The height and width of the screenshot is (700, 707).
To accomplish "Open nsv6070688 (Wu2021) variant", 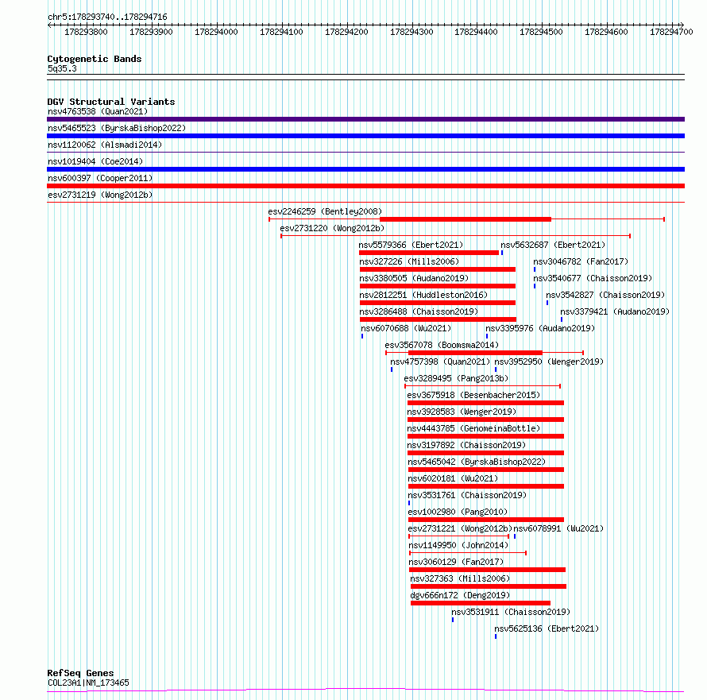I will pyautogui.click(x=406, y=328).
